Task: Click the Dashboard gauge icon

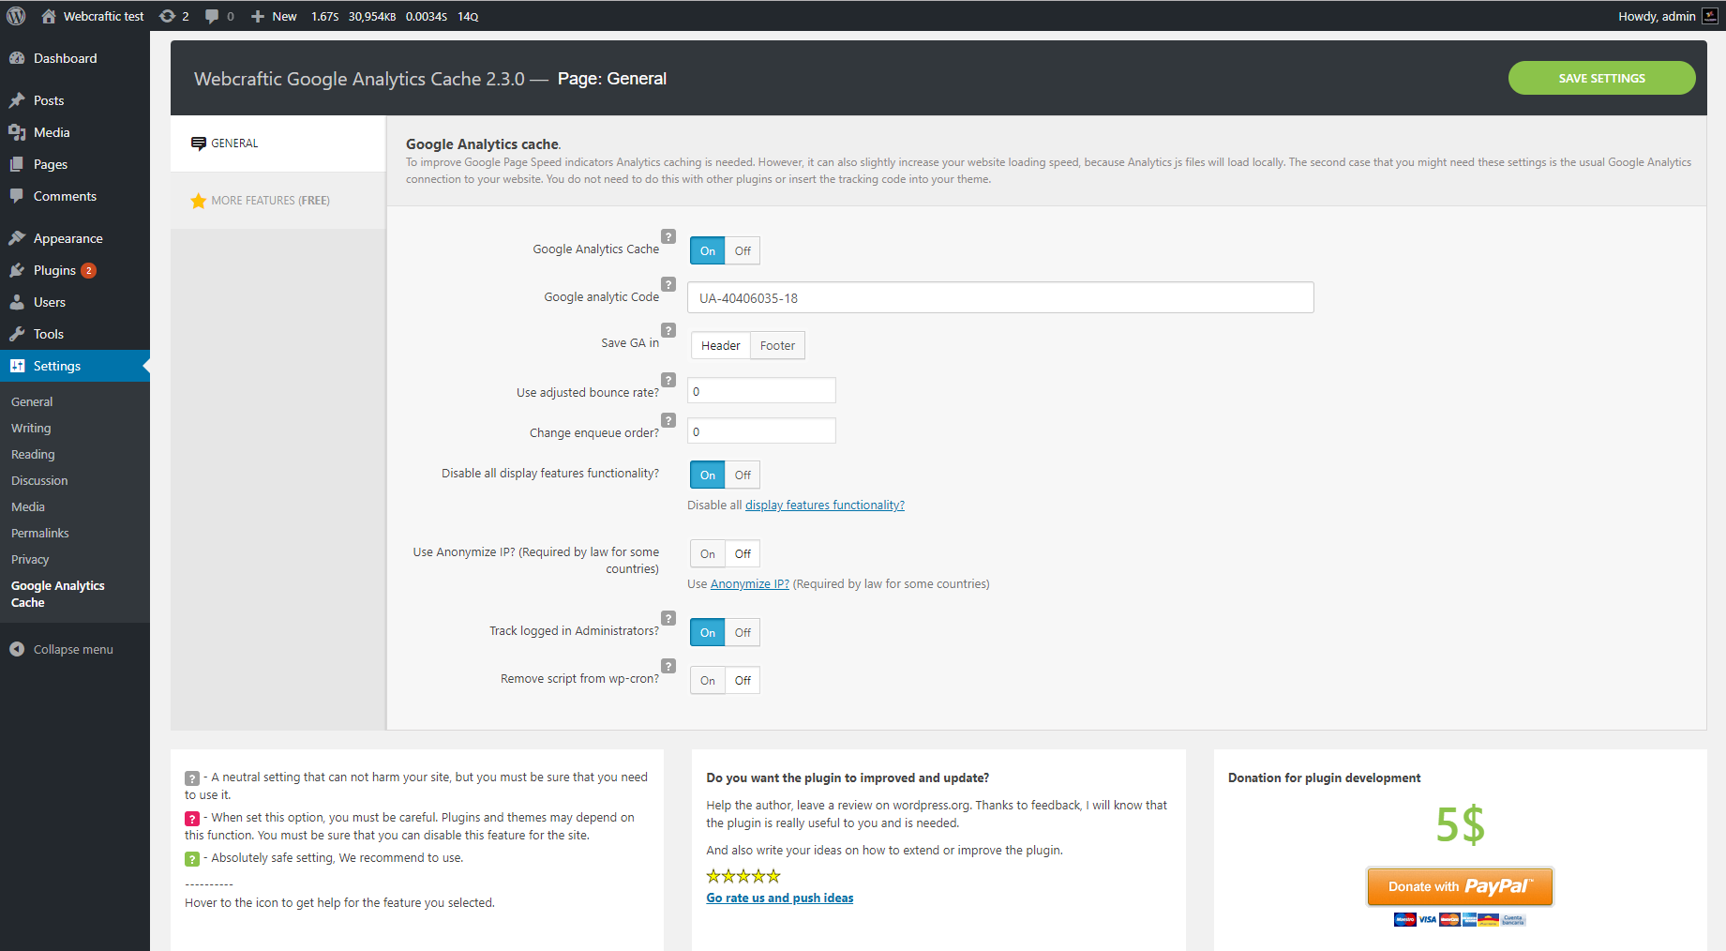Action: (17, 58)
